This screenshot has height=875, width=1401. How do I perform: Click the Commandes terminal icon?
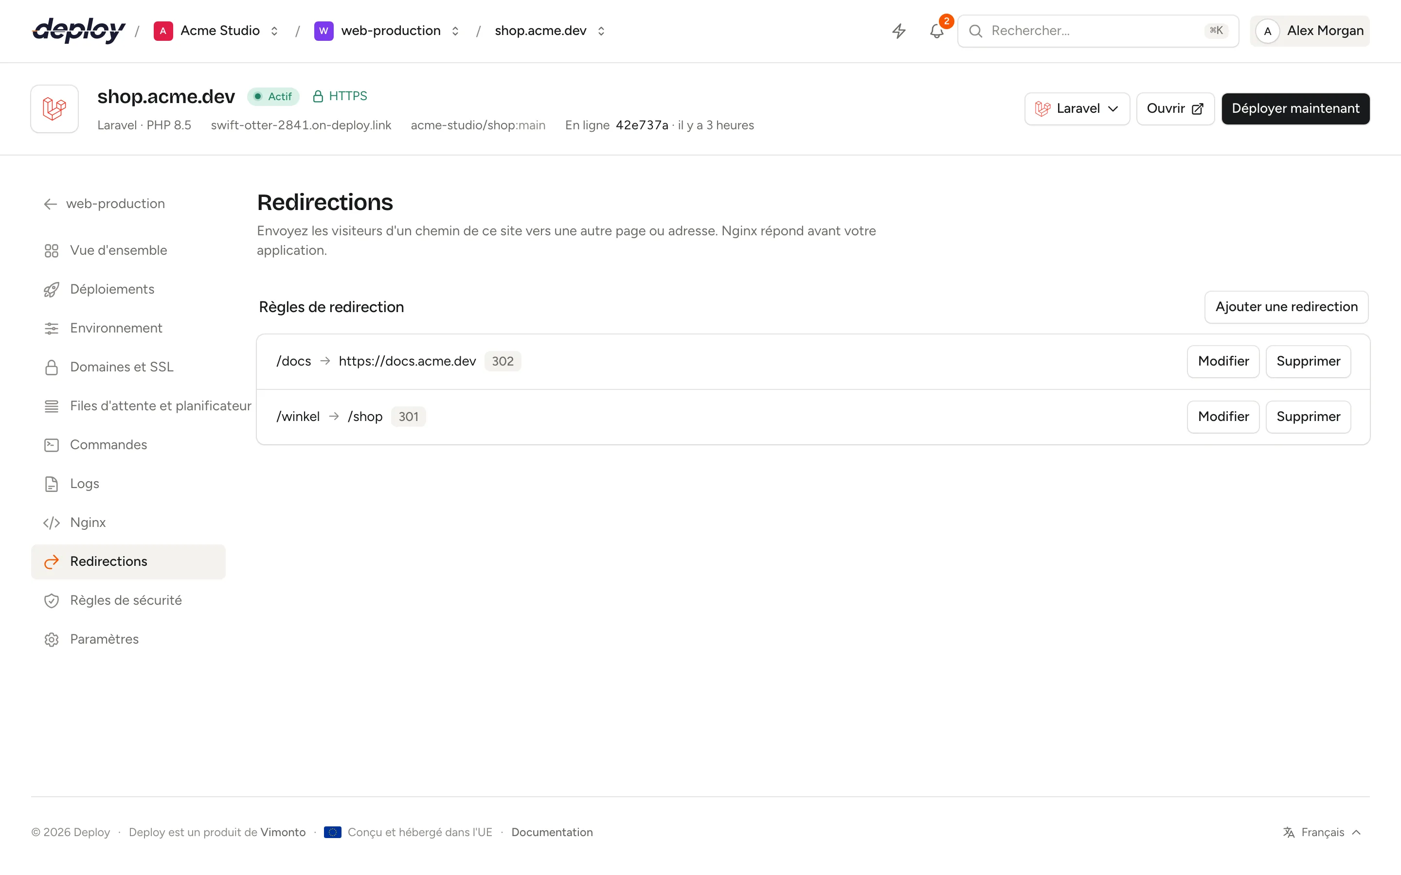pyautogui.click(x=52, y=445)
